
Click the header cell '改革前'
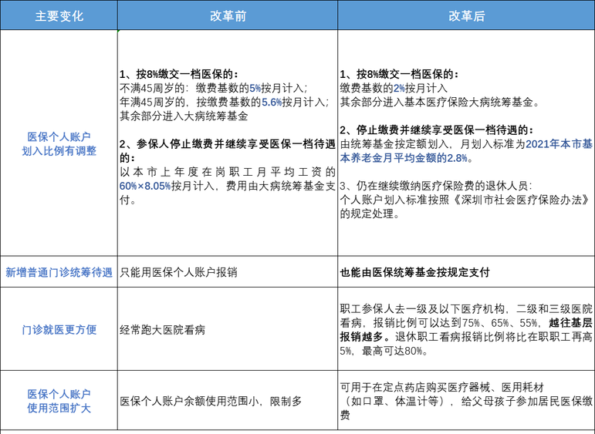pyautogui.click(x=228, y=15)
